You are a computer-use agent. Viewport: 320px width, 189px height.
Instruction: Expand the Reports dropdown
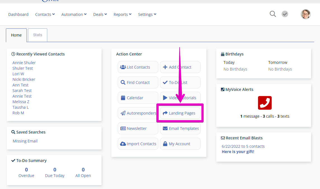pyautogui.click(x=122, y=14)
